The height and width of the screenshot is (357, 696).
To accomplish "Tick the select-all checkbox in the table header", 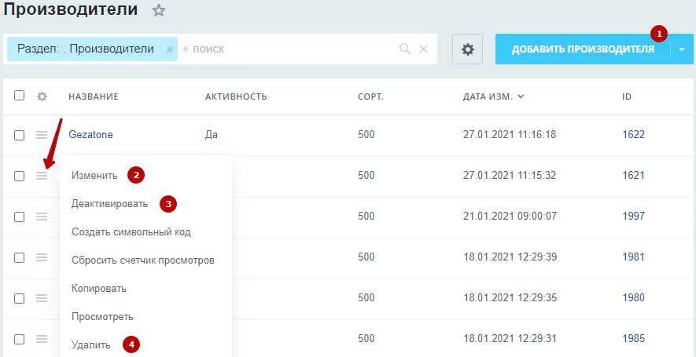I will click(19, 96).
